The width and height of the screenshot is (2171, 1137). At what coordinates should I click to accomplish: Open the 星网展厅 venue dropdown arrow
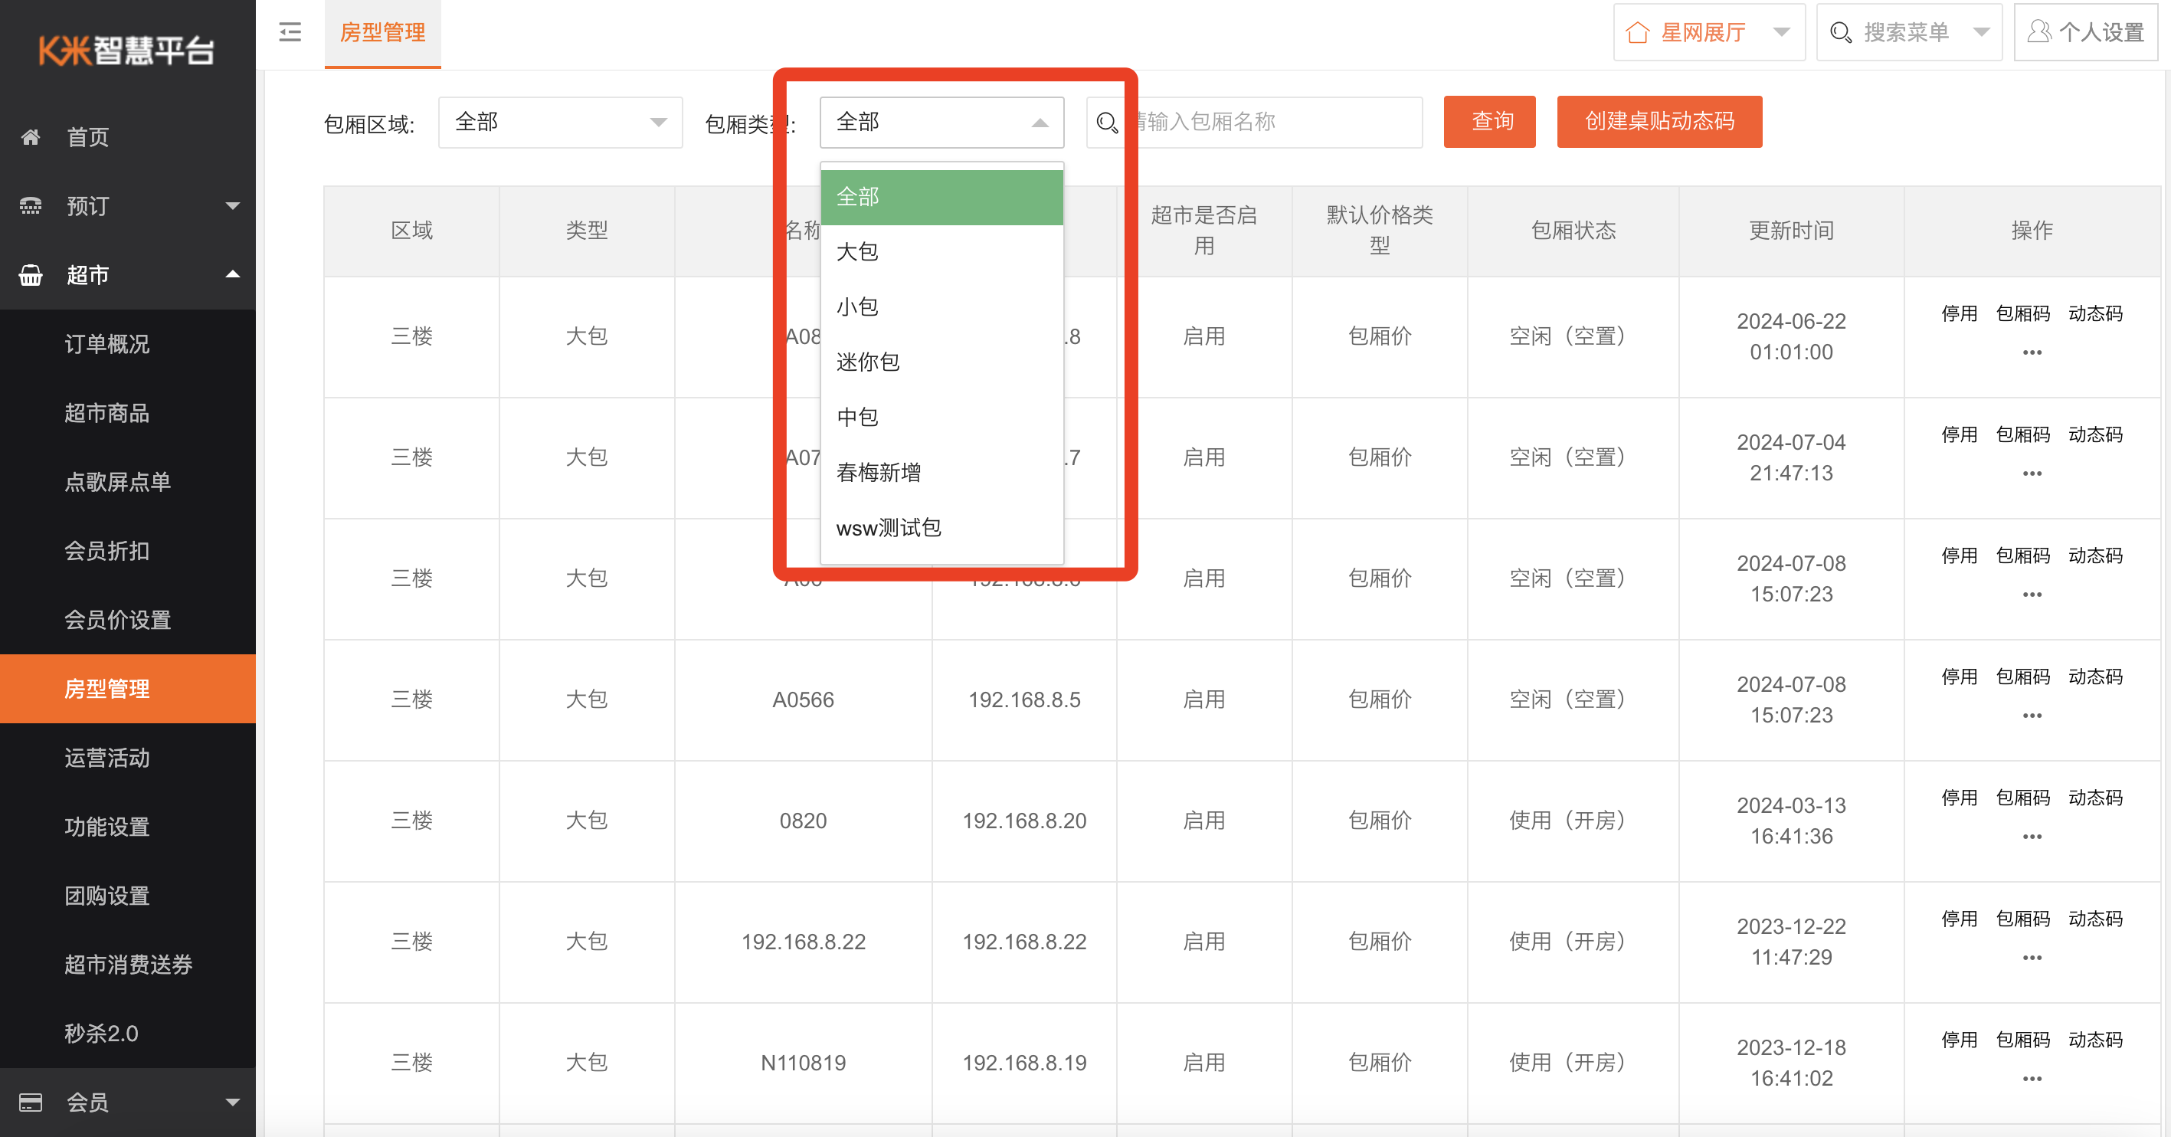[x=1781, y=32]
